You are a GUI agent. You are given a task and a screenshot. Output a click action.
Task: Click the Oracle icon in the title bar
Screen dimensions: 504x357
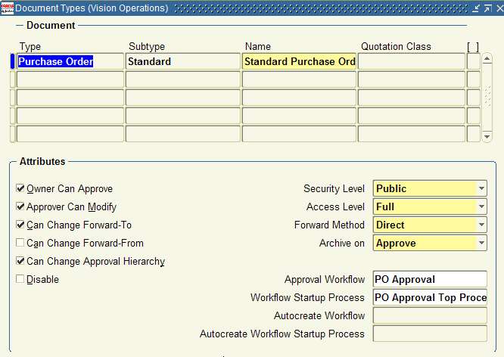[x=7, y=8]
